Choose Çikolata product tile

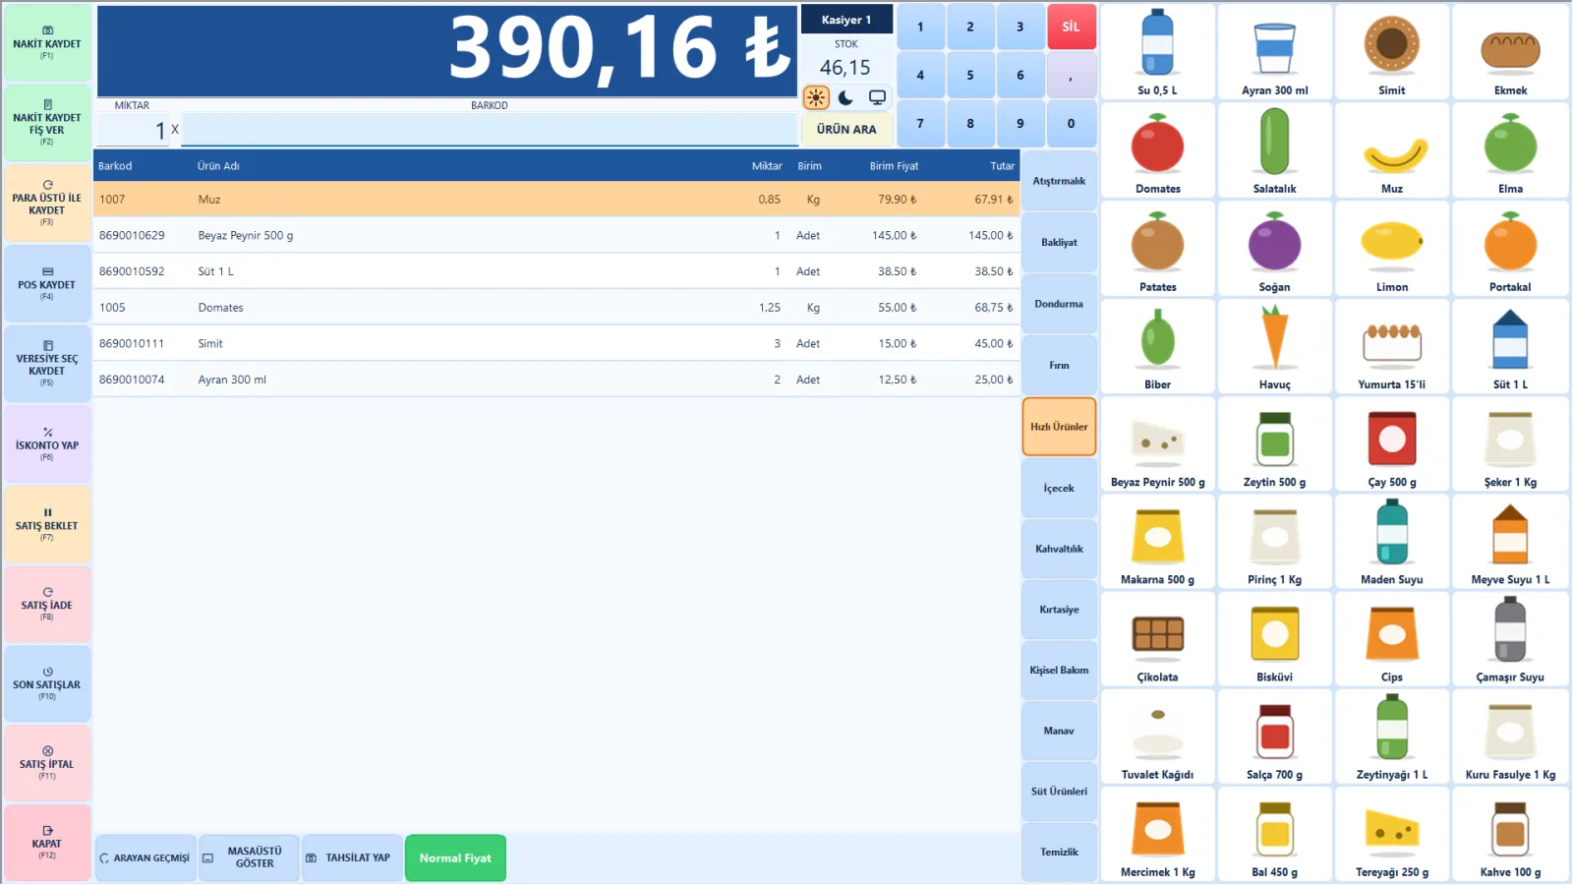pos(1157,638)
